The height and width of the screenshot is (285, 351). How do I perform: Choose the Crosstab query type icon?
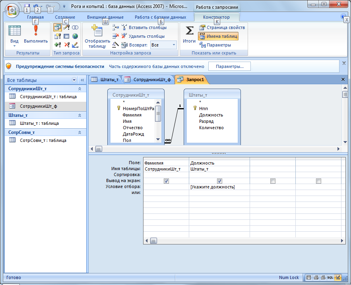click(66, 36)
